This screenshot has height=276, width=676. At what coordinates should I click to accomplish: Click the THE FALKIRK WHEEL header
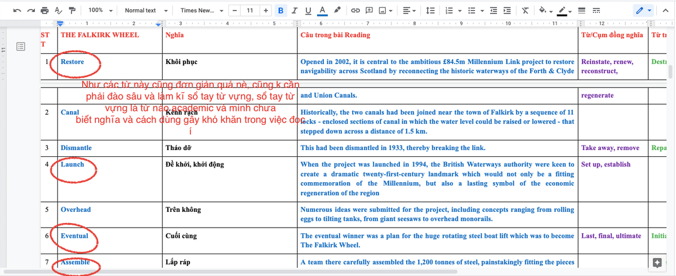(99, 35)
